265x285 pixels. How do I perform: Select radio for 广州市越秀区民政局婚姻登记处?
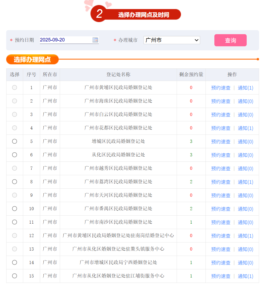pos(15,168)
